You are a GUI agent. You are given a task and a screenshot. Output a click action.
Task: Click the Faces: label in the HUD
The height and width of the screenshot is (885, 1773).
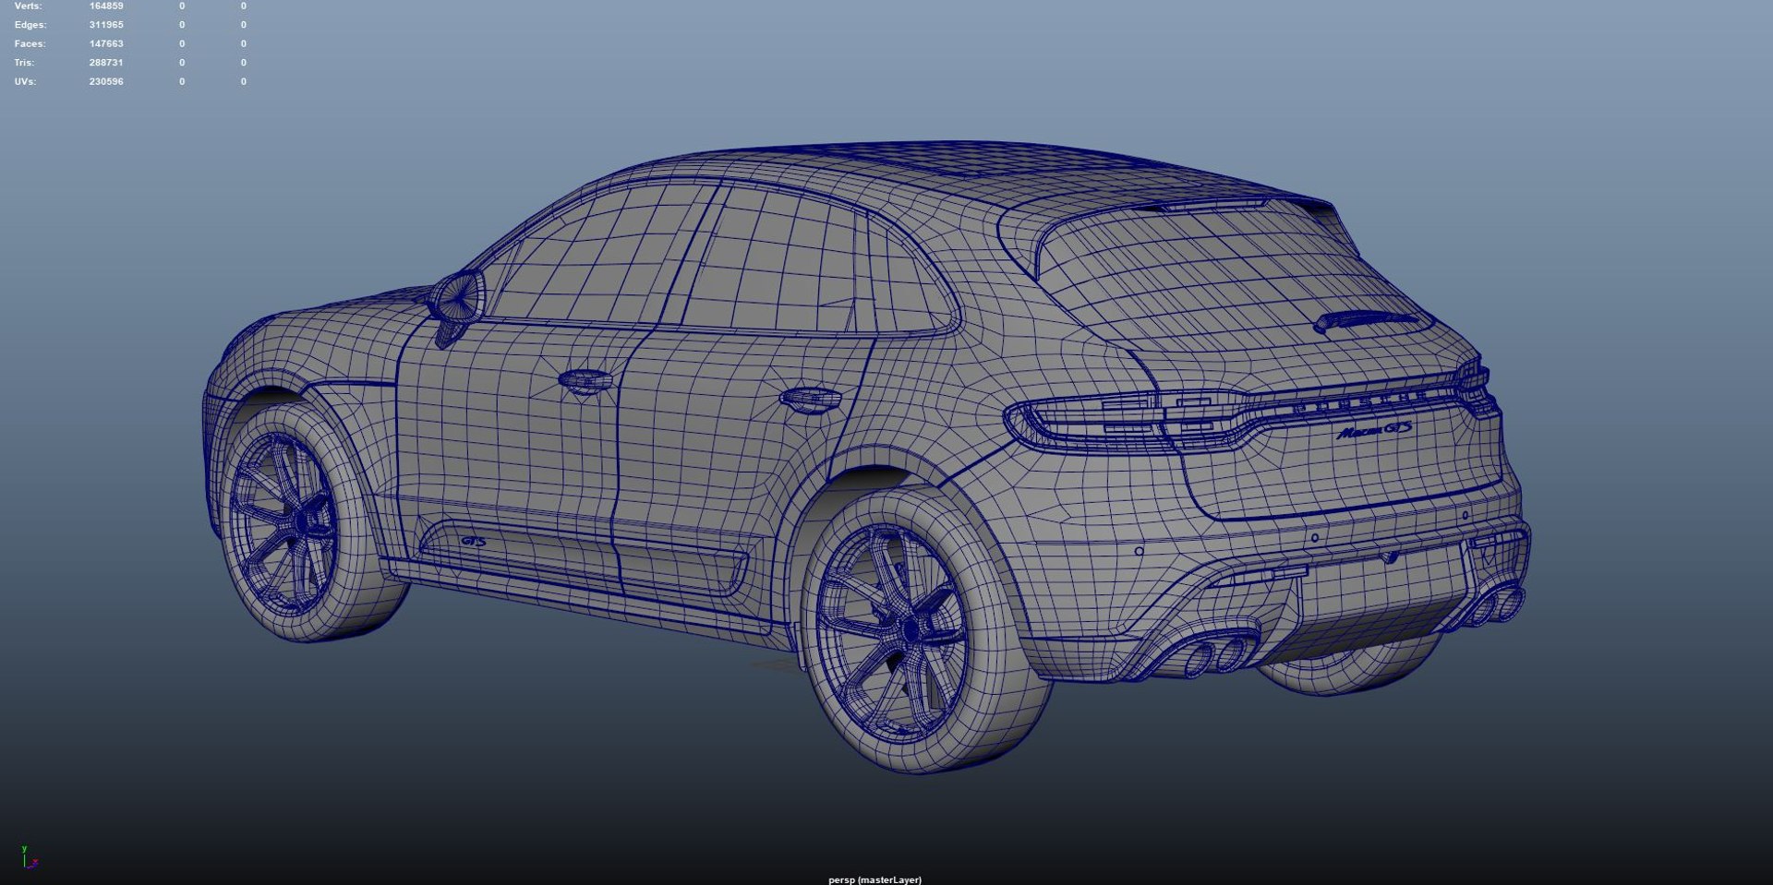(x=30, y=43)
